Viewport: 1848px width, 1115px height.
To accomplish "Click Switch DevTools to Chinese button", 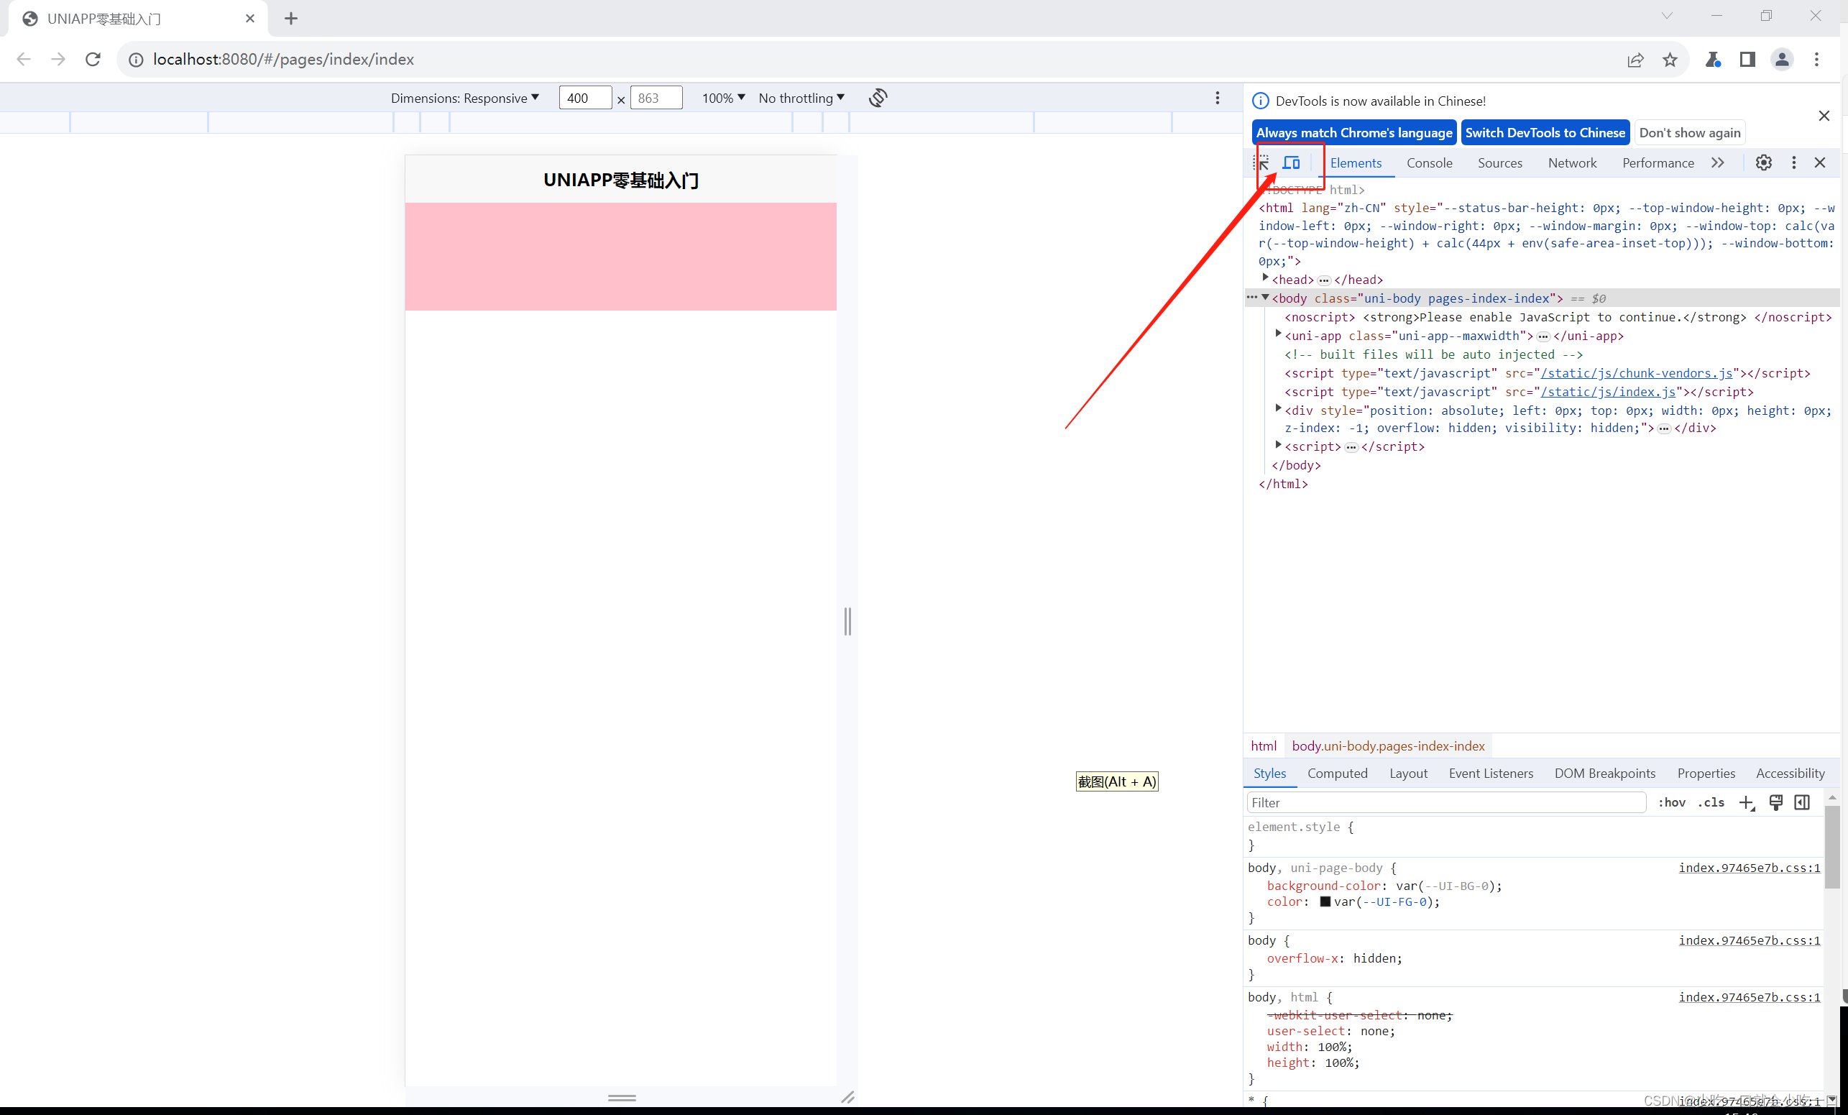I will pyautogui.click(x=1545, y=133).
